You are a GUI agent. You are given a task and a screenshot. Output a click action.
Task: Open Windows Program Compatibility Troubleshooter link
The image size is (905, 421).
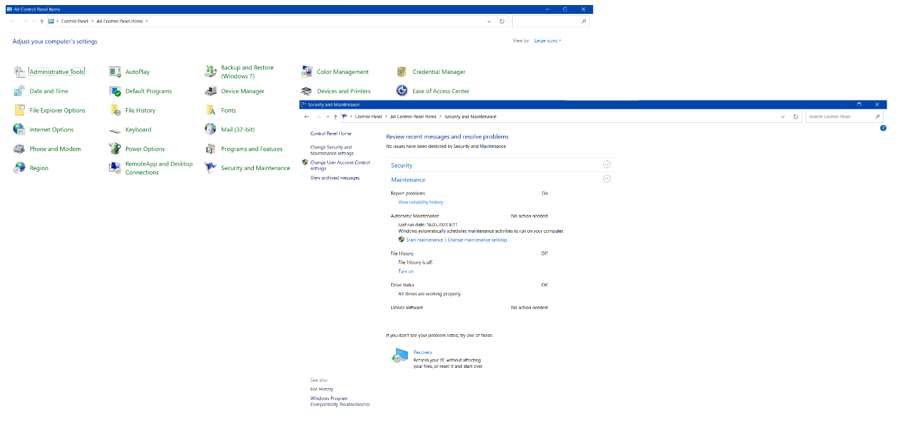(x=340, y=401)
